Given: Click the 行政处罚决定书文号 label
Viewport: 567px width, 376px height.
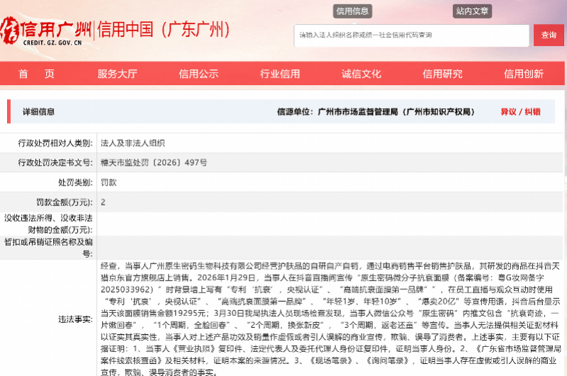Looking at the screenshot, I should coord(55,163).
